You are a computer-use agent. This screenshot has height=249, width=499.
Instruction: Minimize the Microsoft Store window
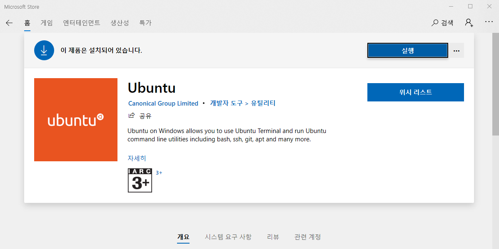click(x=451, y=6)
